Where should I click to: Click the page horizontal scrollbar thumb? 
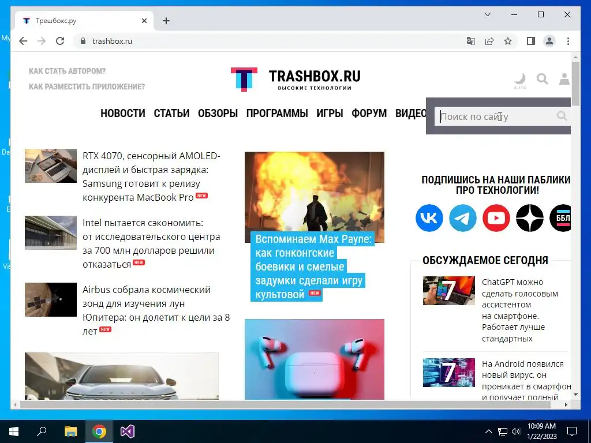click(x=285, y=404)
